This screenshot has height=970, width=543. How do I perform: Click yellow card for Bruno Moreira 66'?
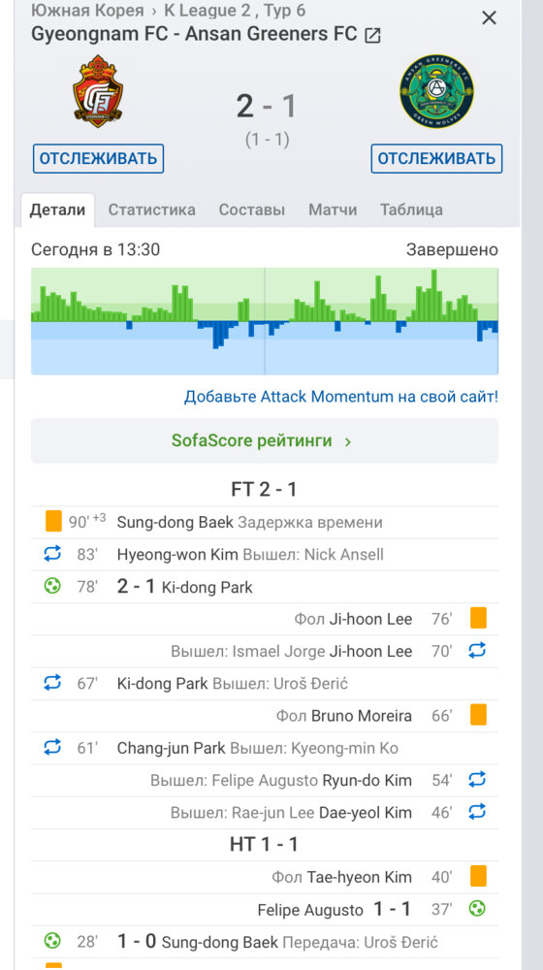478,715
